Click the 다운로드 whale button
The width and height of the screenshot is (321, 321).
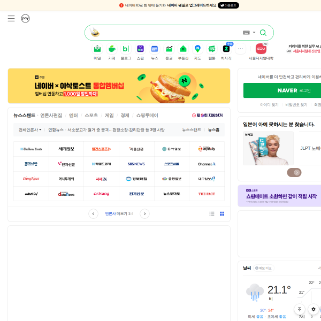point(228,5)
